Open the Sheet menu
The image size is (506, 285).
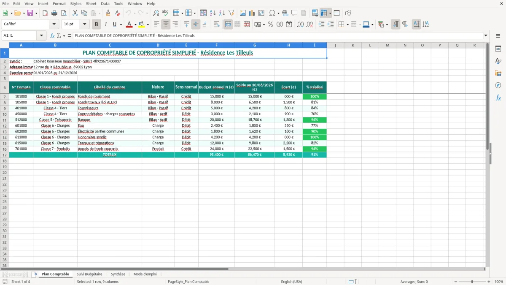[x=91, y=3]
